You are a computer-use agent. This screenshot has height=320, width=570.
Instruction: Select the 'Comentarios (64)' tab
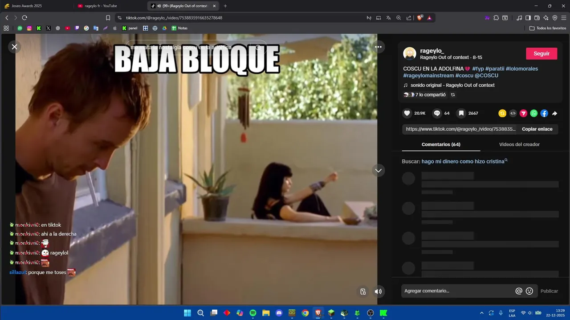441,144
